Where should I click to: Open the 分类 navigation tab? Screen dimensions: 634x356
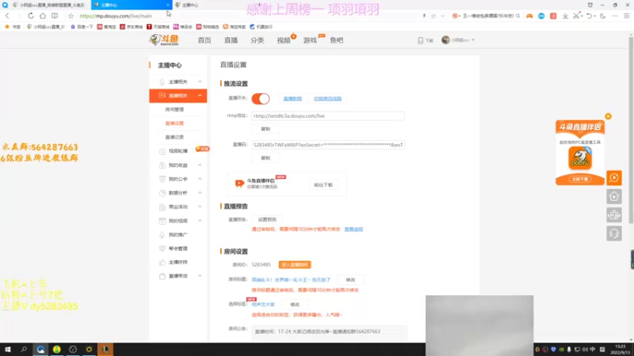tap(257, 40)
